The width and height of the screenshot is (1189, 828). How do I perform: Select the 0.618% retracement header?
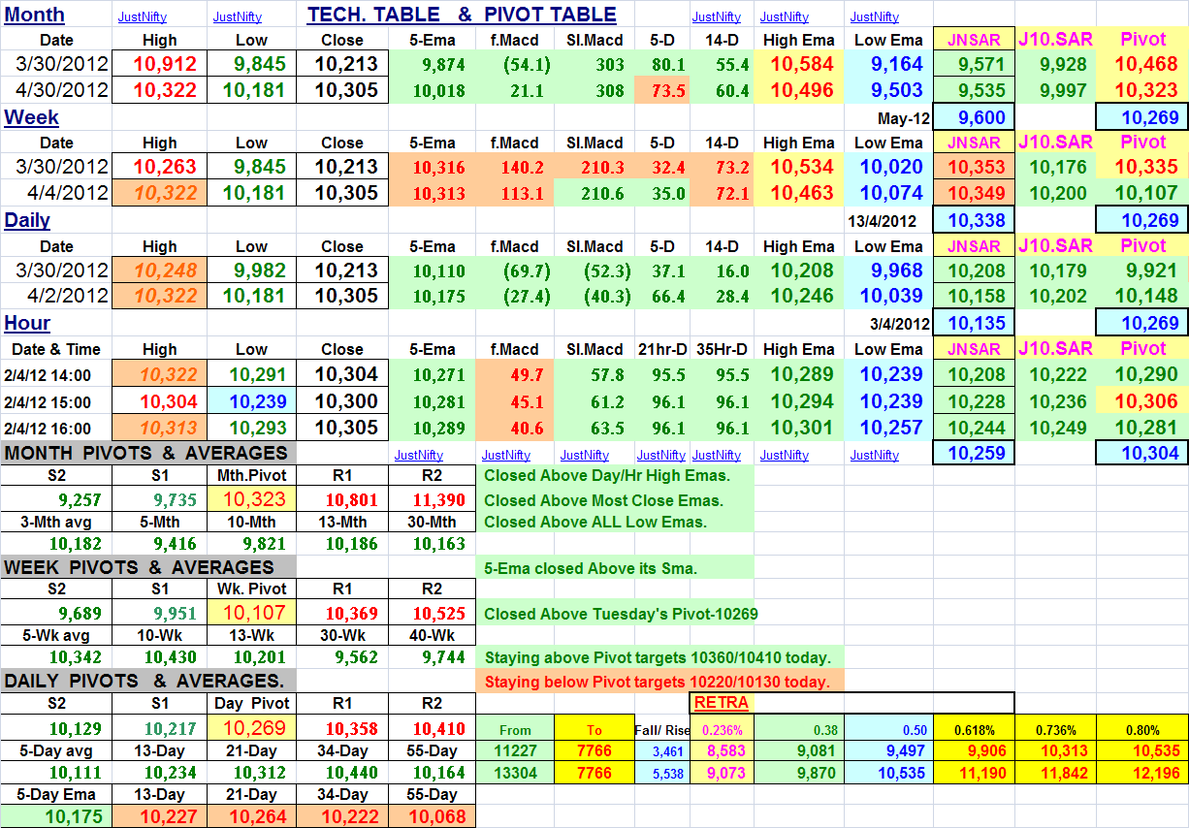pos(975,728)
